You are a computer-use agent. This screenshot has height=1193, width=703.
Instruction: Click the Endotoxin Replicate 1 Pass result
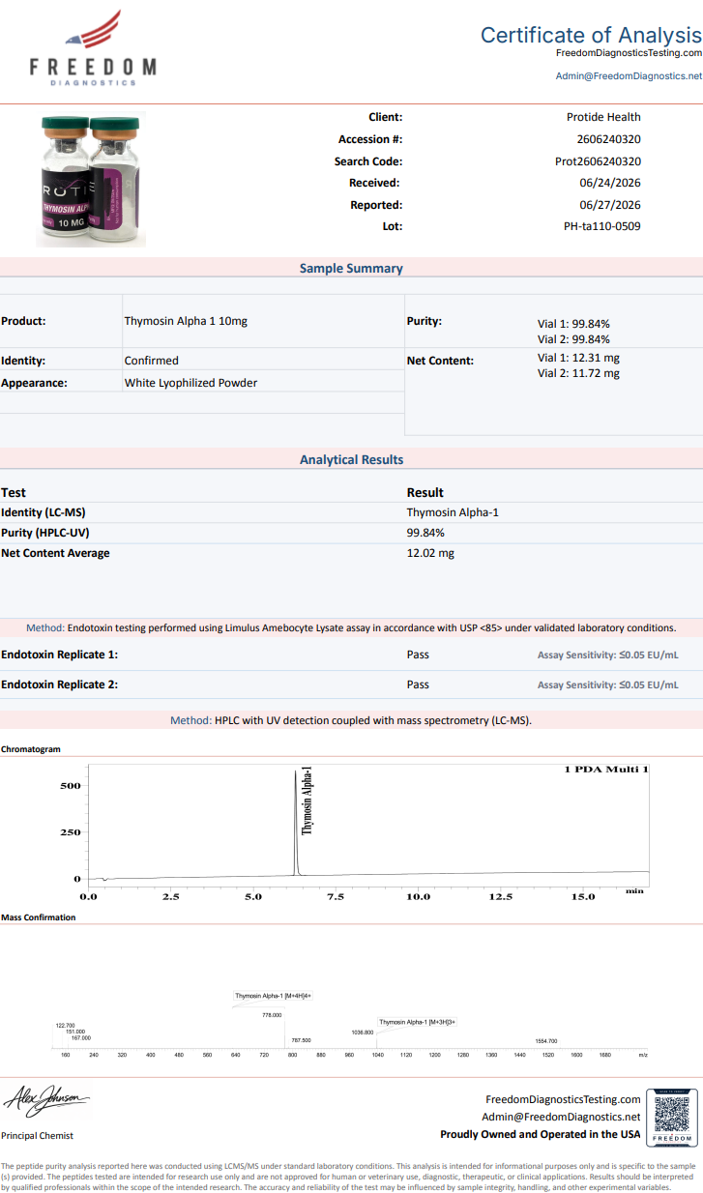coord(418,655)
